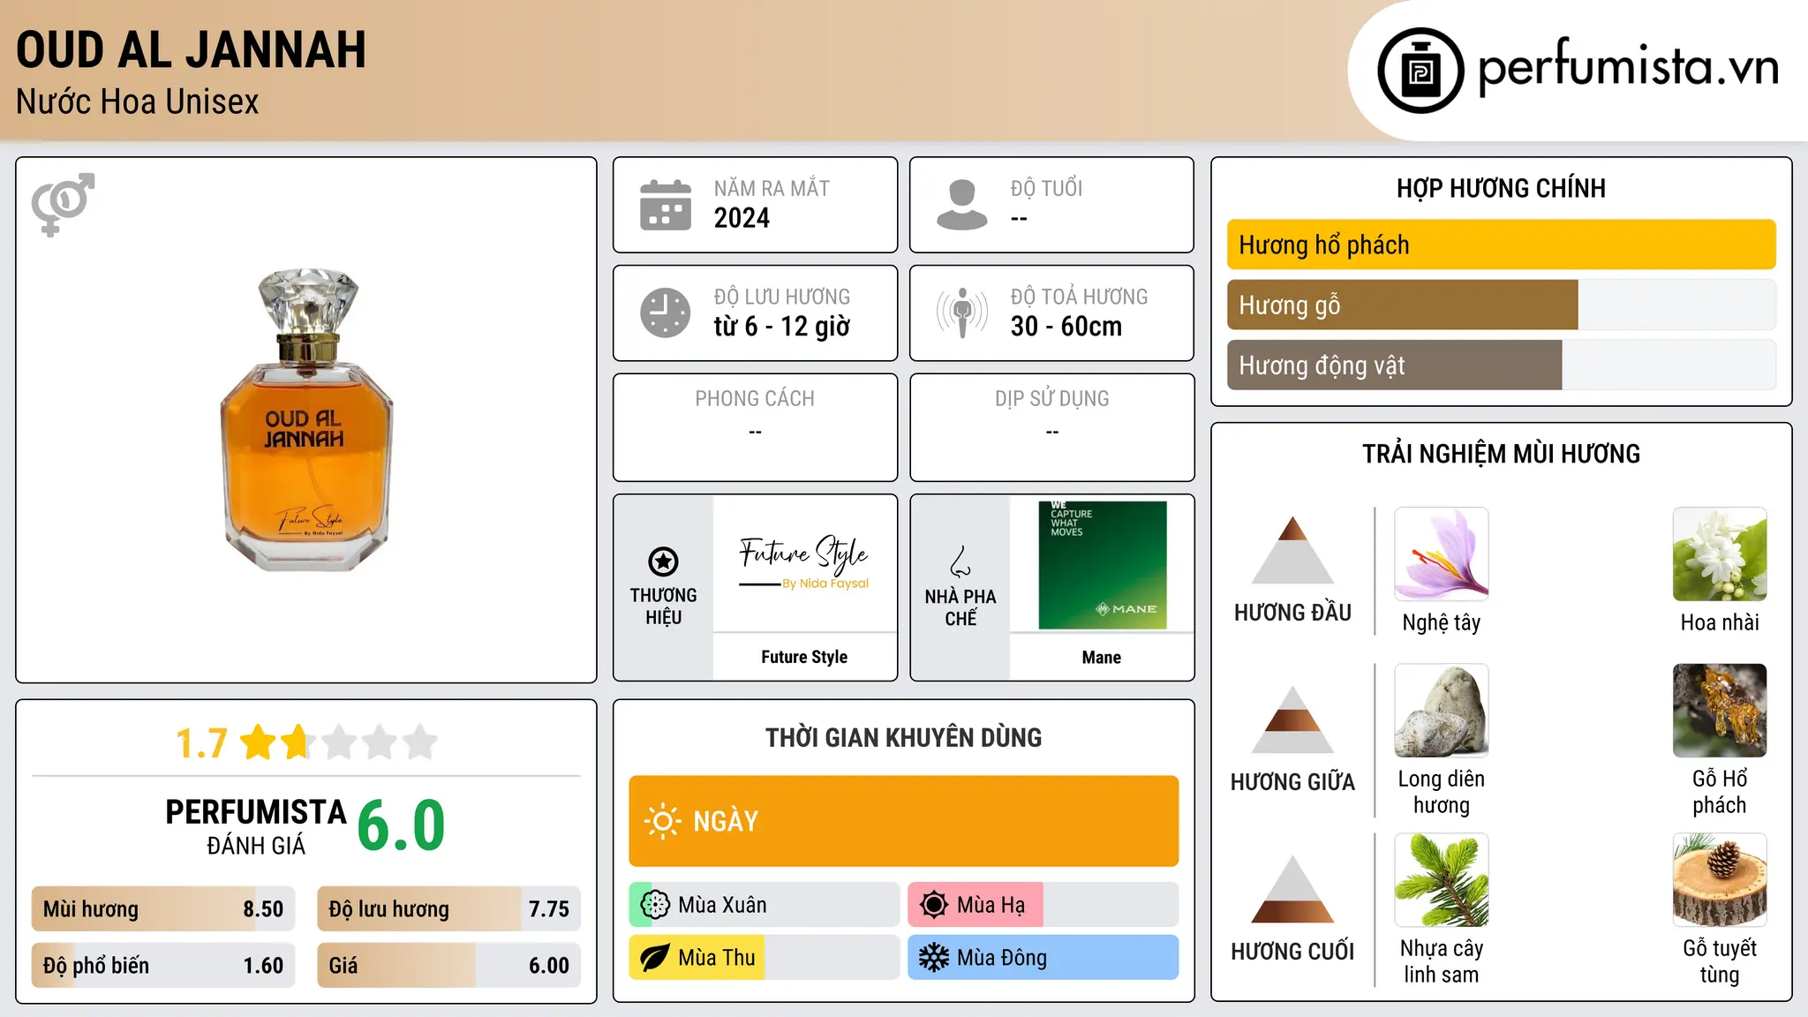Click the star badge icon above Thương hiệu

point(663,561)
